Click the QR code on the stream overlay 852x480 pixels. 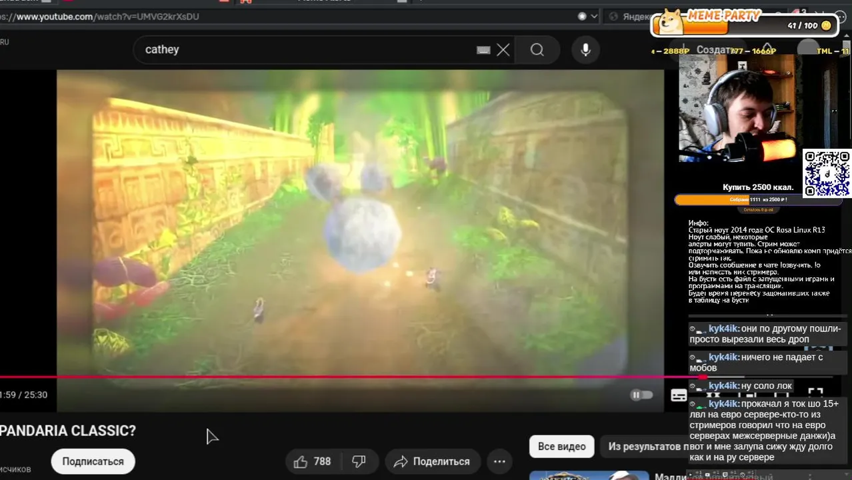[827, 173]
